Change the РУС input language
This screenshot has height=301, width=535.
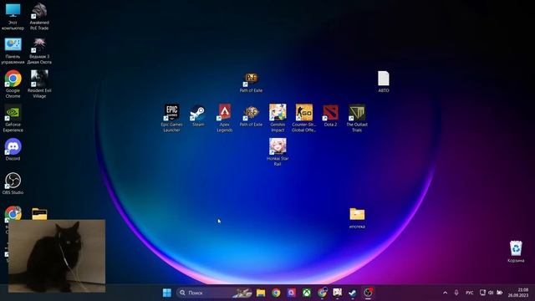(470, 293)
